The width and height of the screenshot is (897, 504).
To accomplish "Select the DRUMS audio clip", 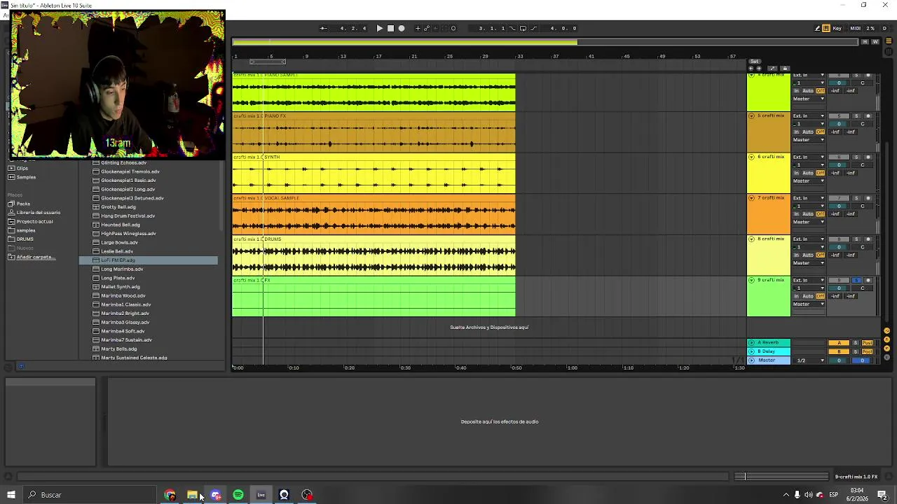I will [x=374, y=255].
